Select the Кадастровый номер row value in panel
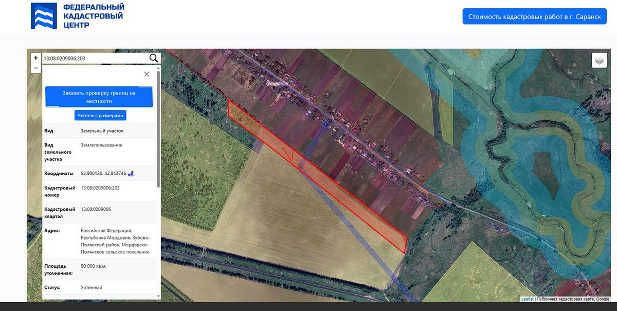 click(x=100, y=188)
